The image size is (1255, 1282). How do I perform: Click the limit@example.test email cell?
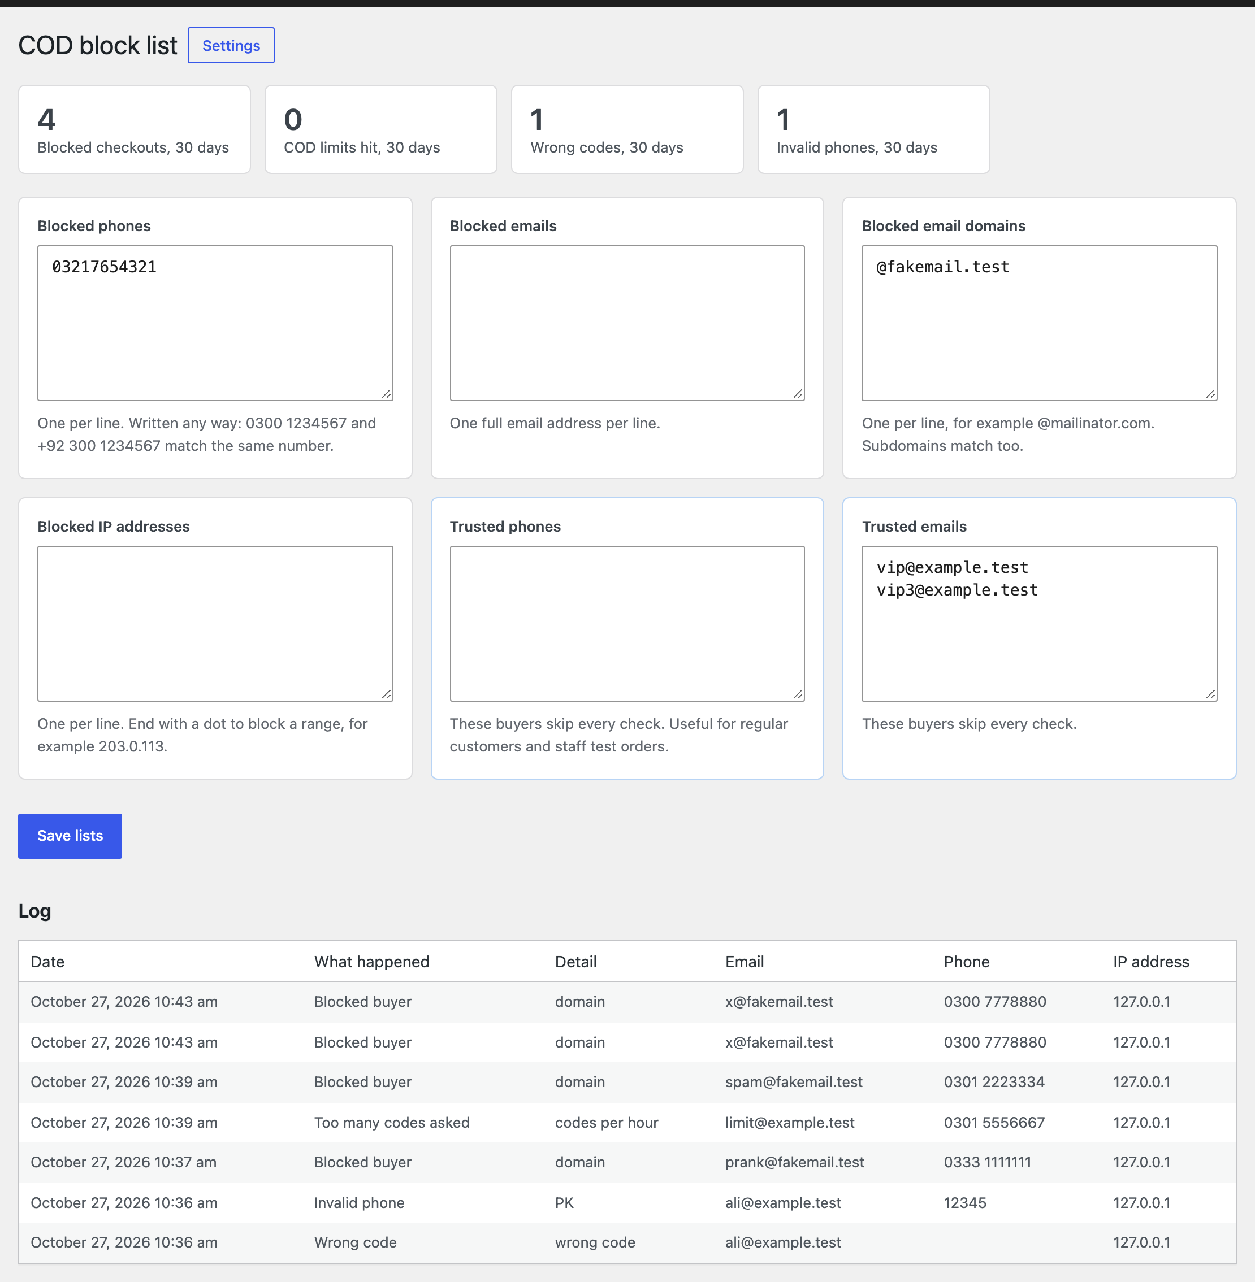coord(790,1122)
